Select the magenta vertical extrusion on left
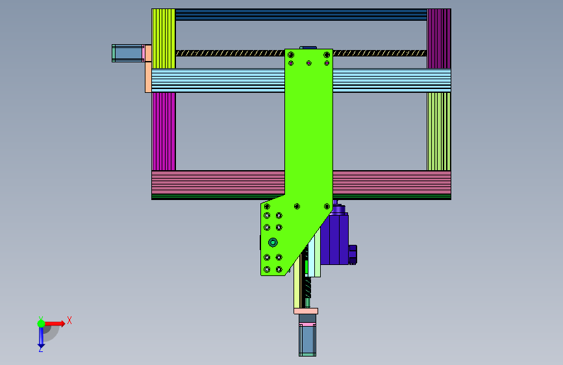Screen dimensions: 563x365 pyautogui.click(x=164, y=131)
